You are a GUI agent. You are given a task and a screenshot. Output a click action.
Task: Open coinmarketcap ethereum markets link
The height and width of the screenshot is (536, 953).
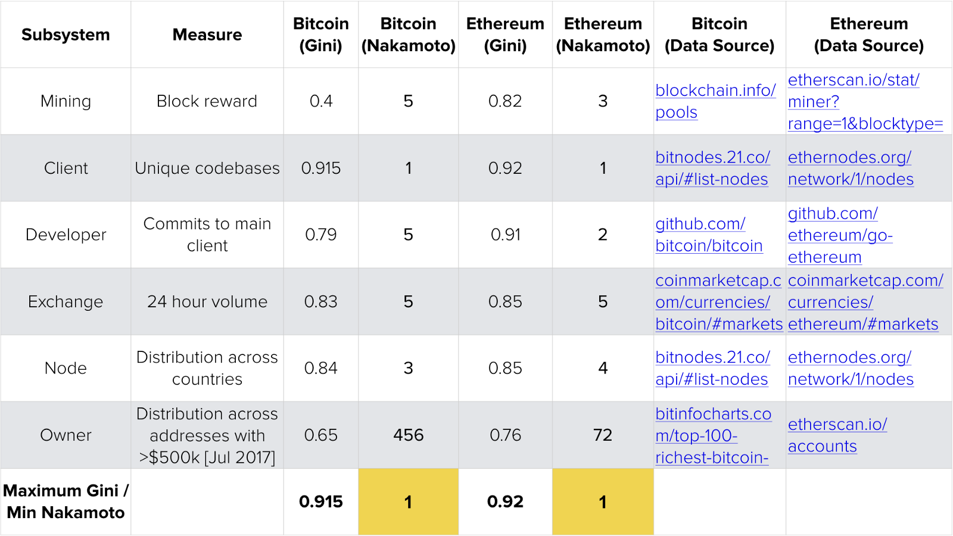click(x=865, y=281)
